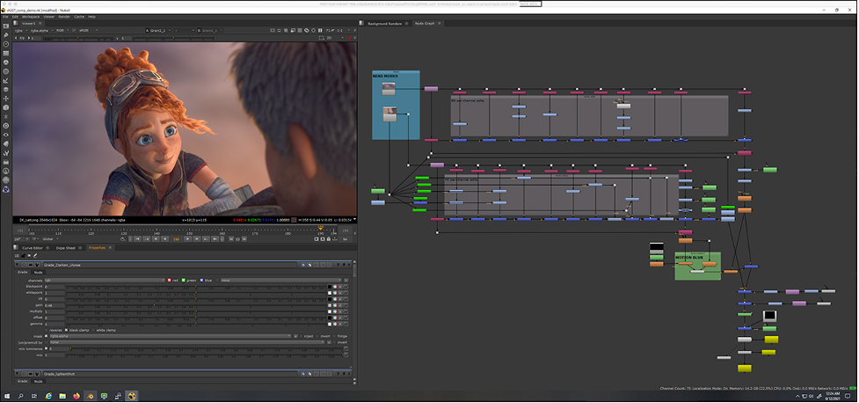Open the channels rgb dropdown in Grade
This screenshot has width=859, height=403.
[105, 280]
